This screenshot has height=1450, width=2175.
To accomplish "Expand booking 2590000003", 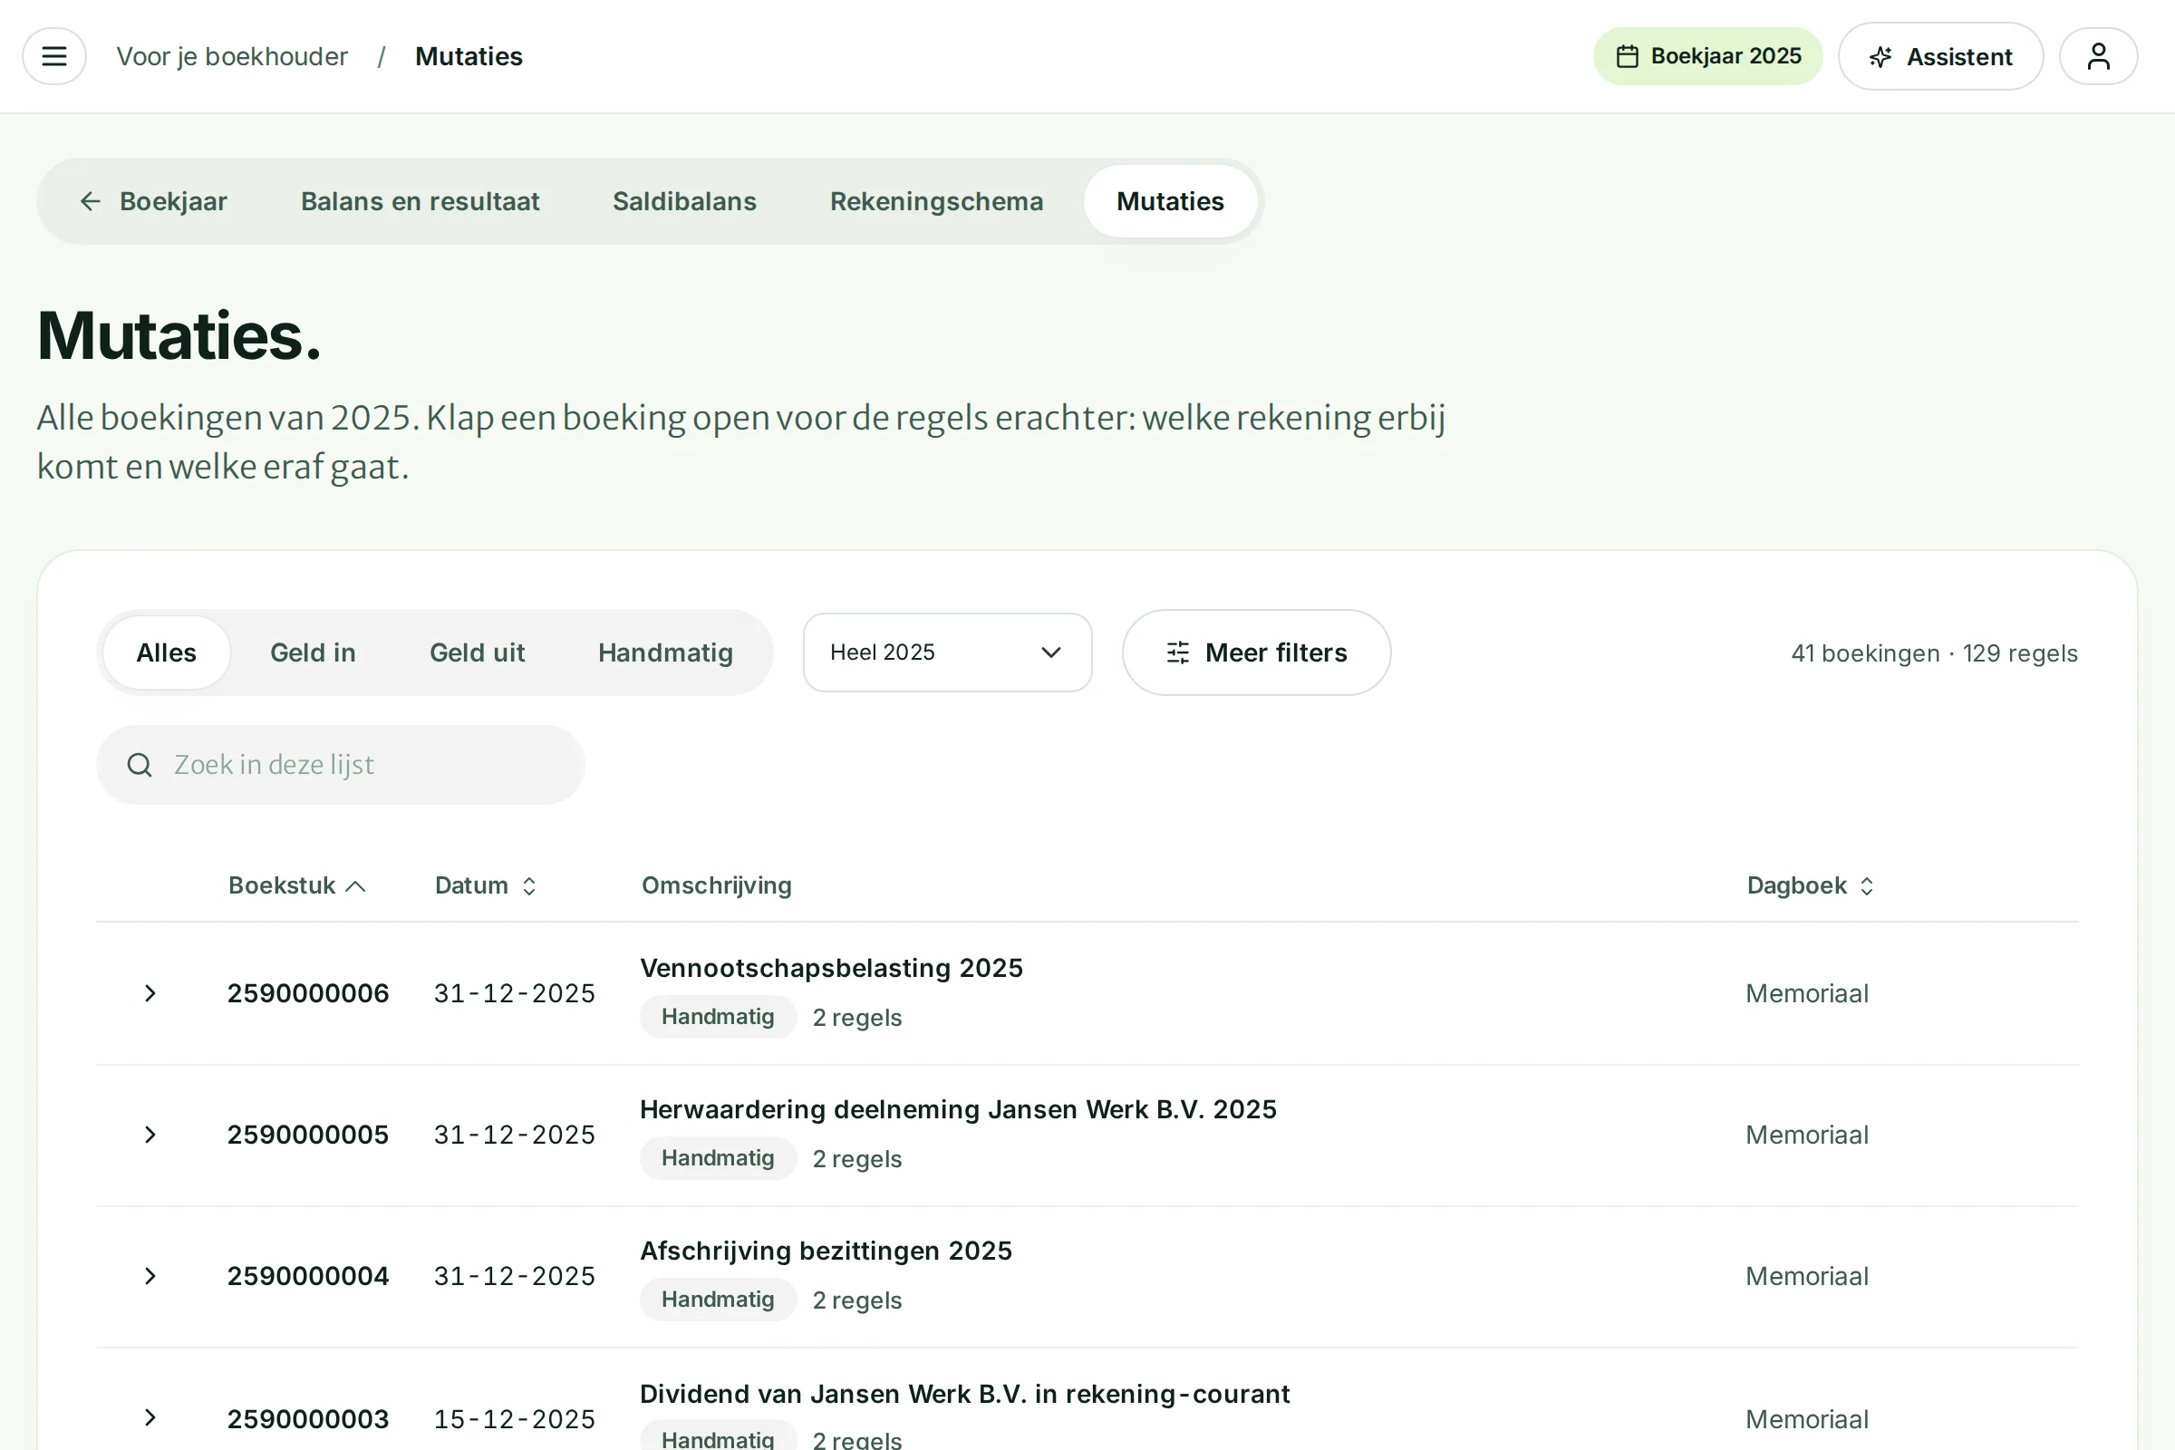I will coord(150,1417).
